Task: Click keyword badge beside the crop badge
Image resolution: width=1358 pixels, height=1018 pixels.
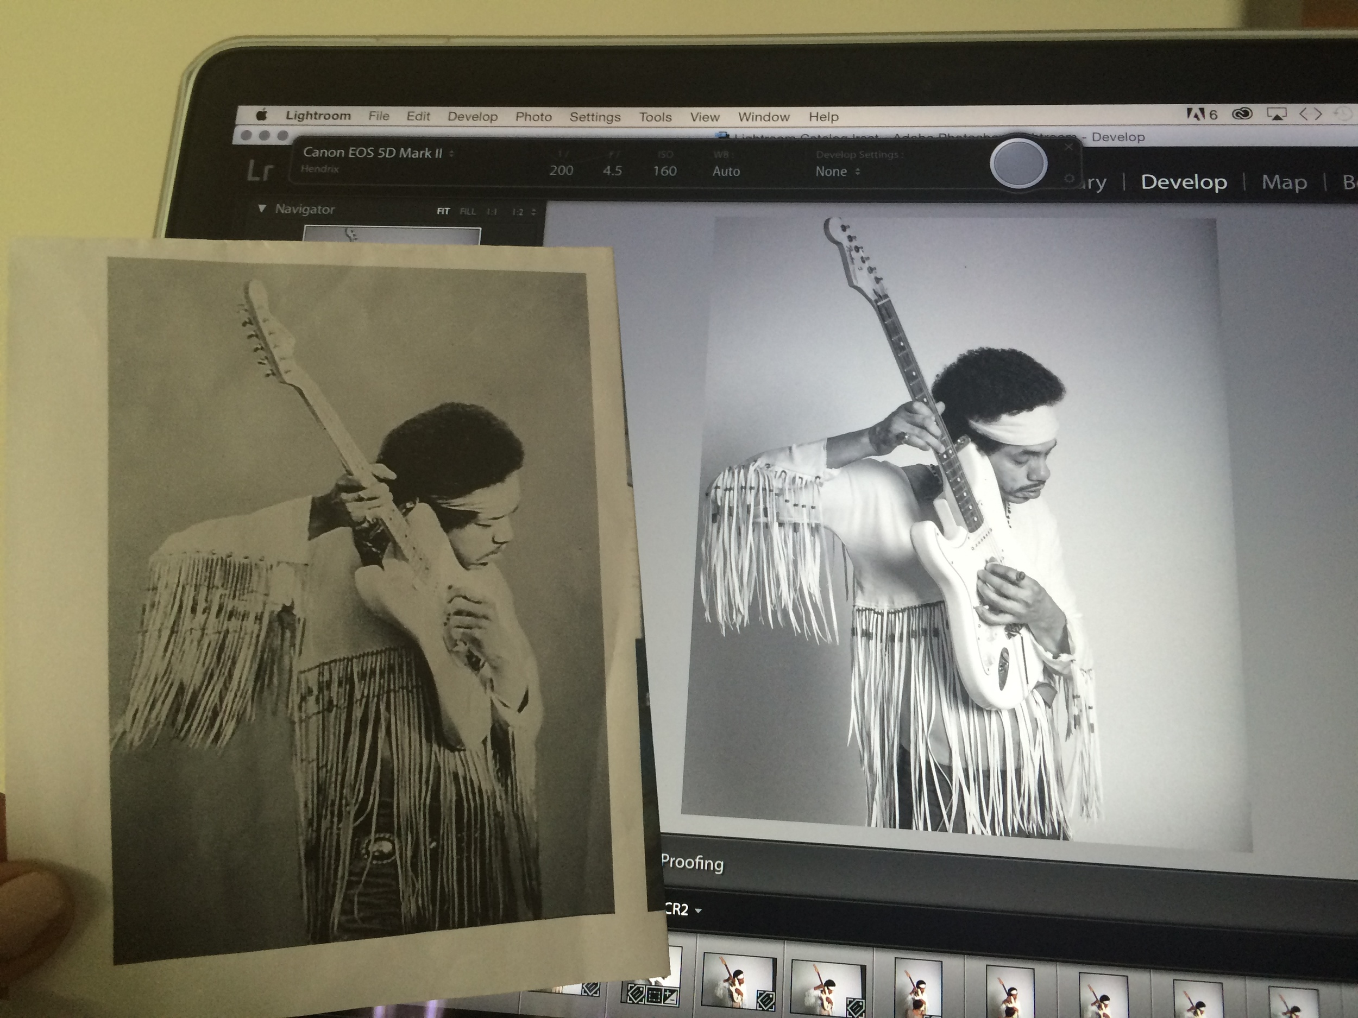Action: tap(635, 992)
